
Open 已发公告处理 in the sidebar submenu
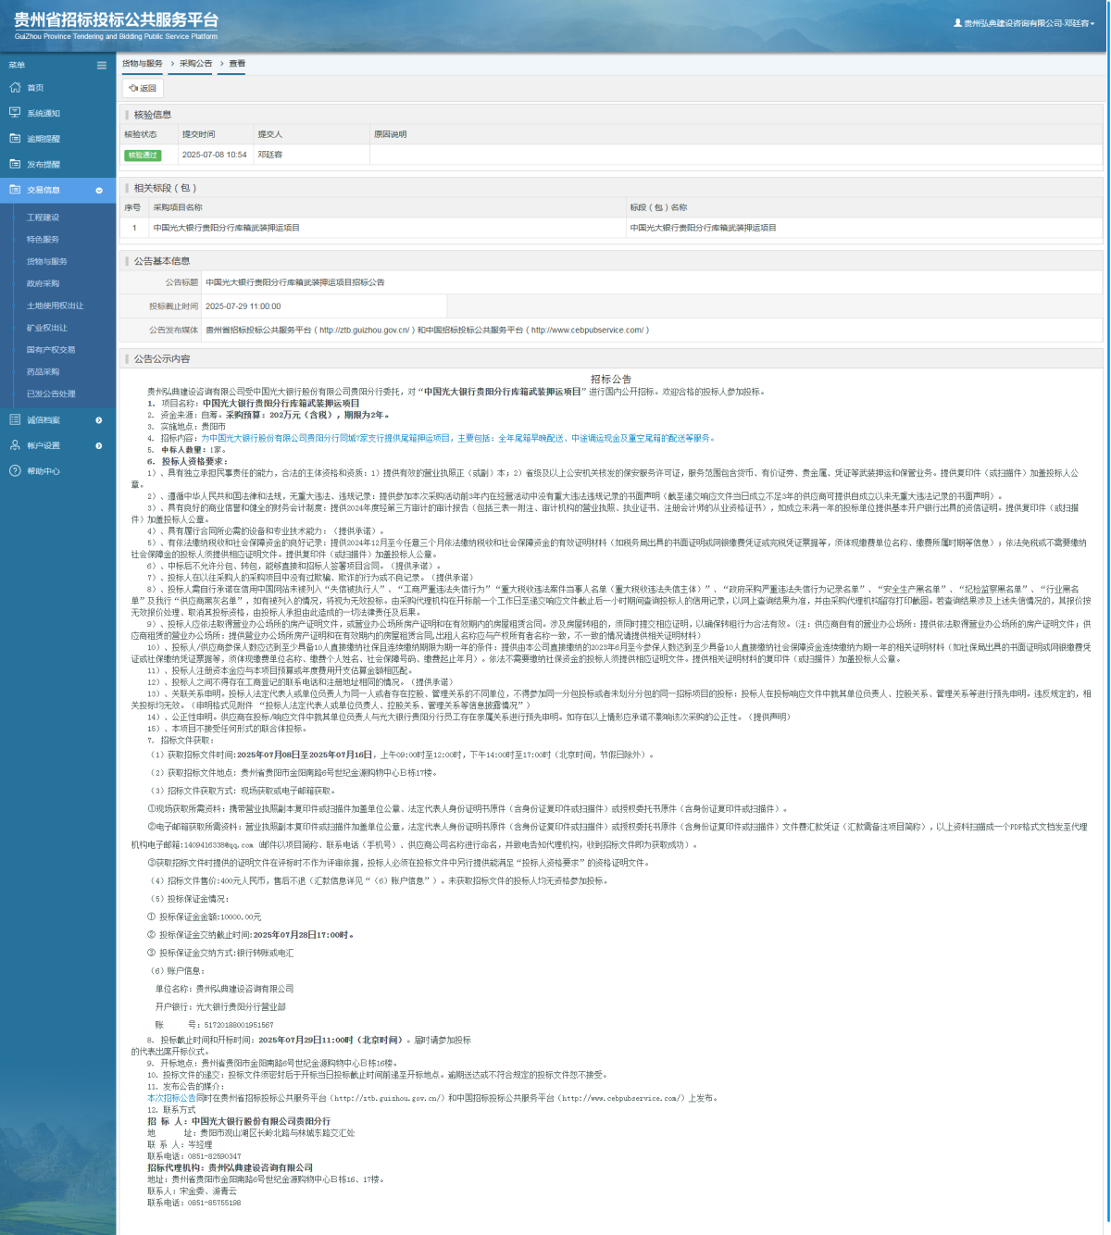[x=51, y=393]
